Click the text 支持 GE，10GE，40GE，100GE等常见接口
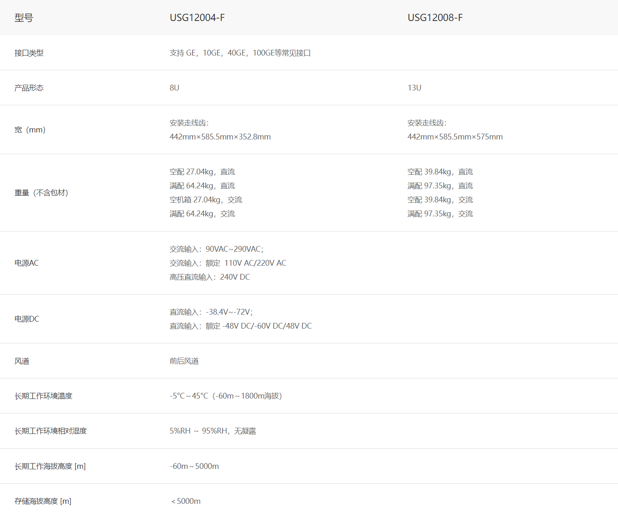This screenshot has height=517, width=618. (240, 53)
